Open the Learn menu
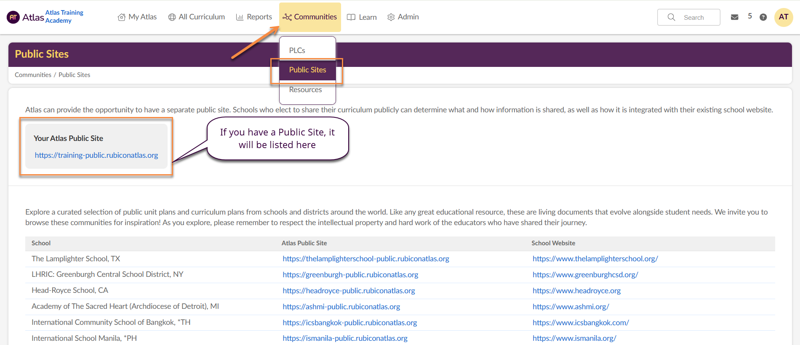This screenshot has height=345, width=800. click(x=362, y=17)
